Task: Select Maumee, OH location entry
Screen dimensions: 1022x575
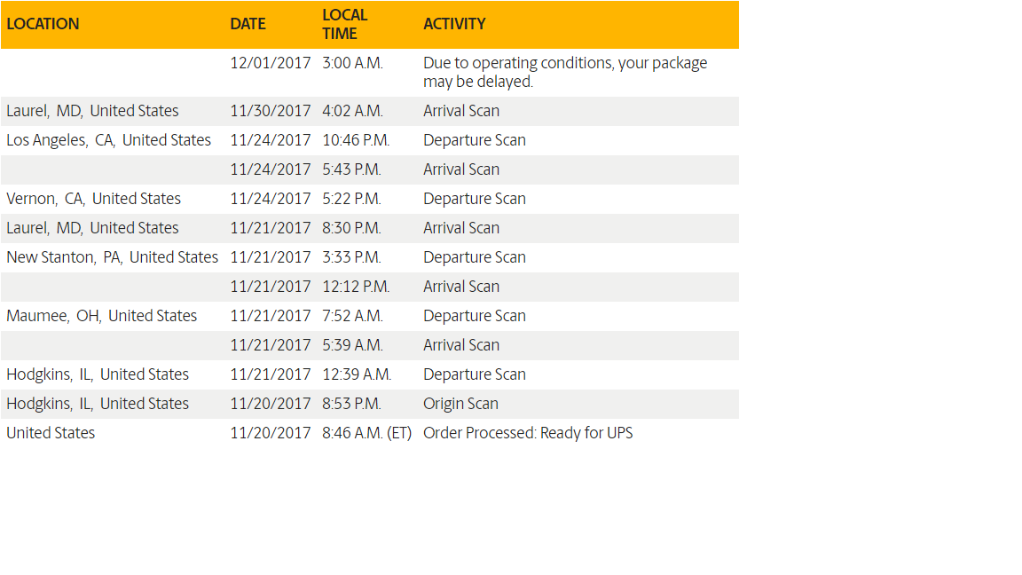Action: pos(101,316)
